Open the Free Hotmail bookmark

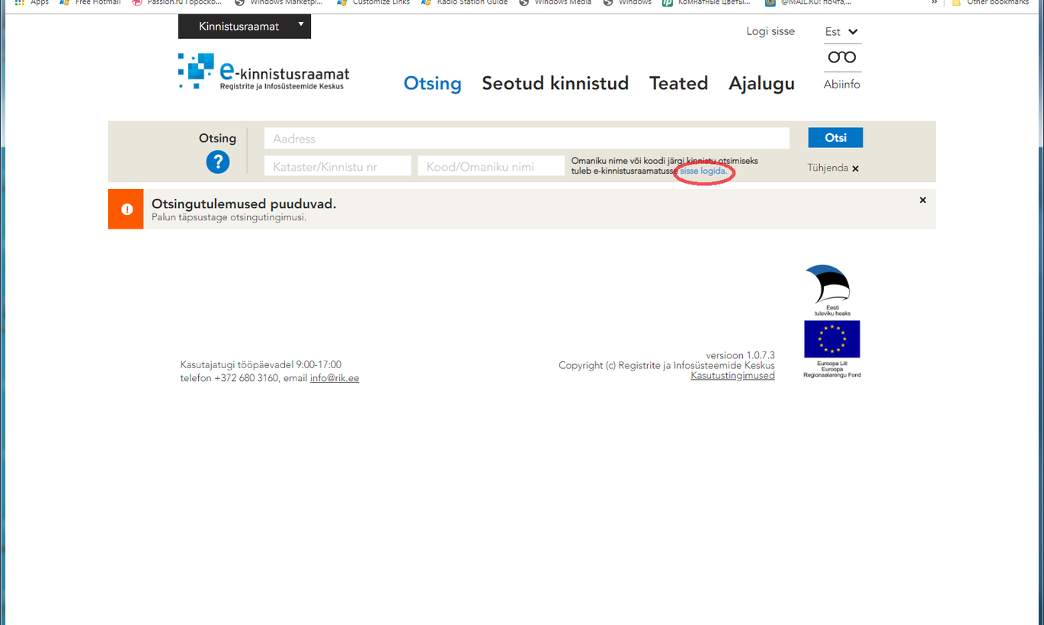click(90, 2)
